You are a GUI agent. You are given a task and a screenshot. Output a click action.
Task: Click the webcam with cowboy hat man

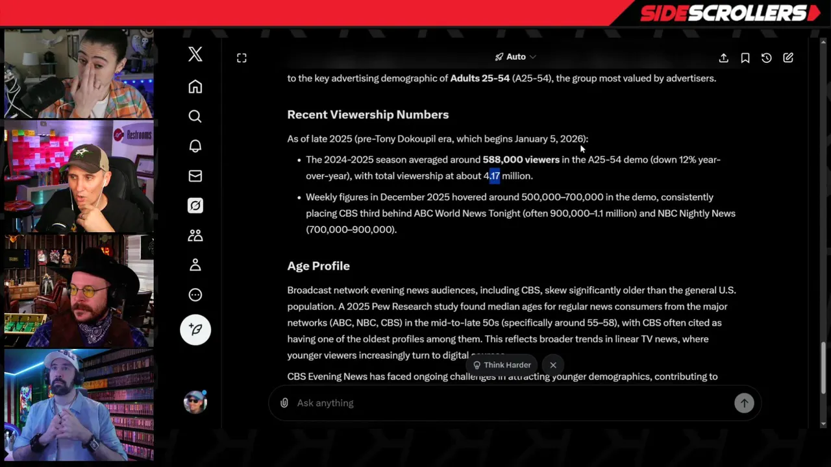(79, 291)
